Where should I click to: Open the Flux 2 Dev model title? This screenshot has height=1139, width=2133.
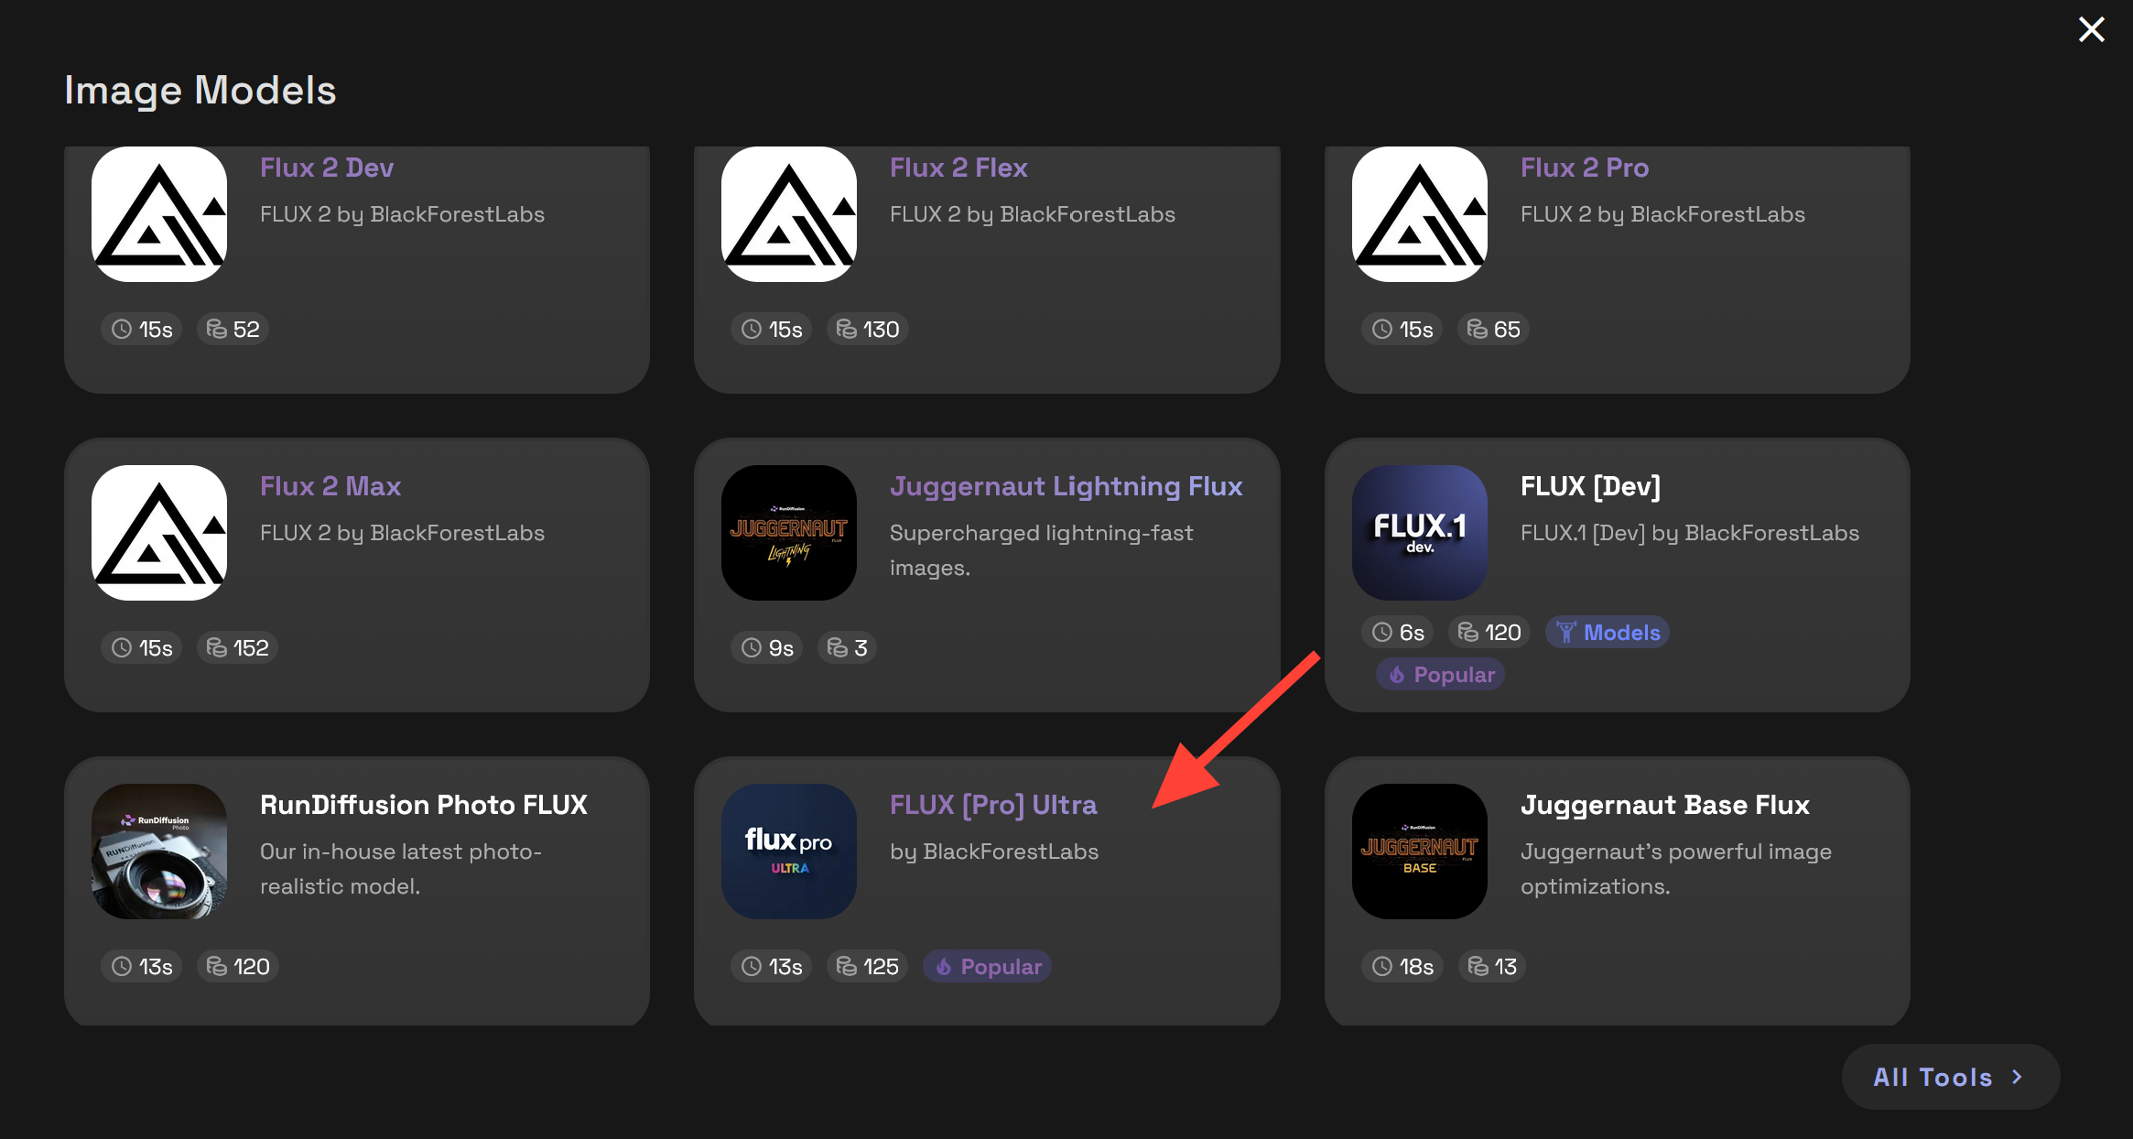click(x=327, y=168)
